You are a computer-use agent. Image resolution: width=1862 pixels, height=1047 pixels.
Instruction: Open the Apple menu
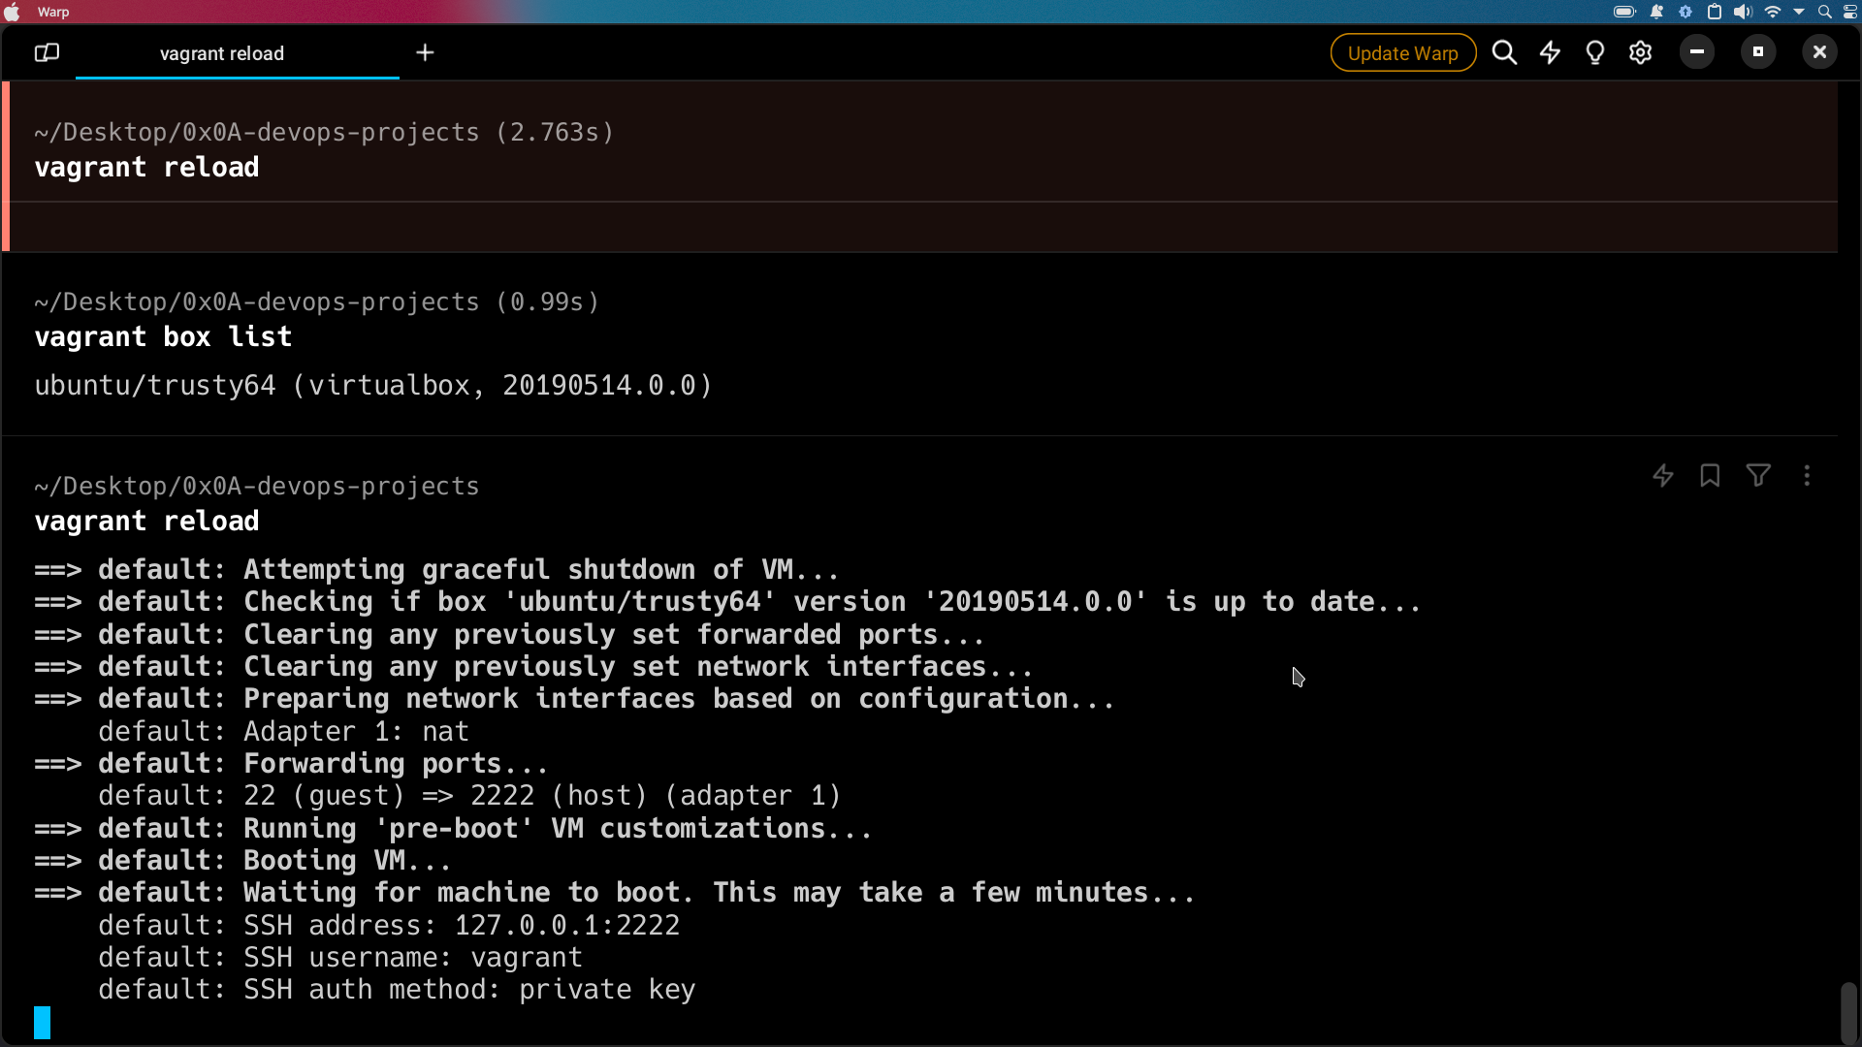(x=13, y=12)
